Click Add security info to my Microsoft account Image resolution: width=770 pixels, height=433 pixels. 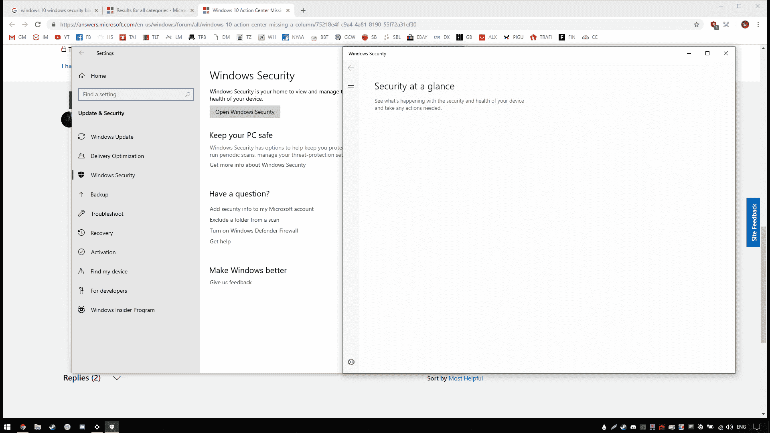261,209
